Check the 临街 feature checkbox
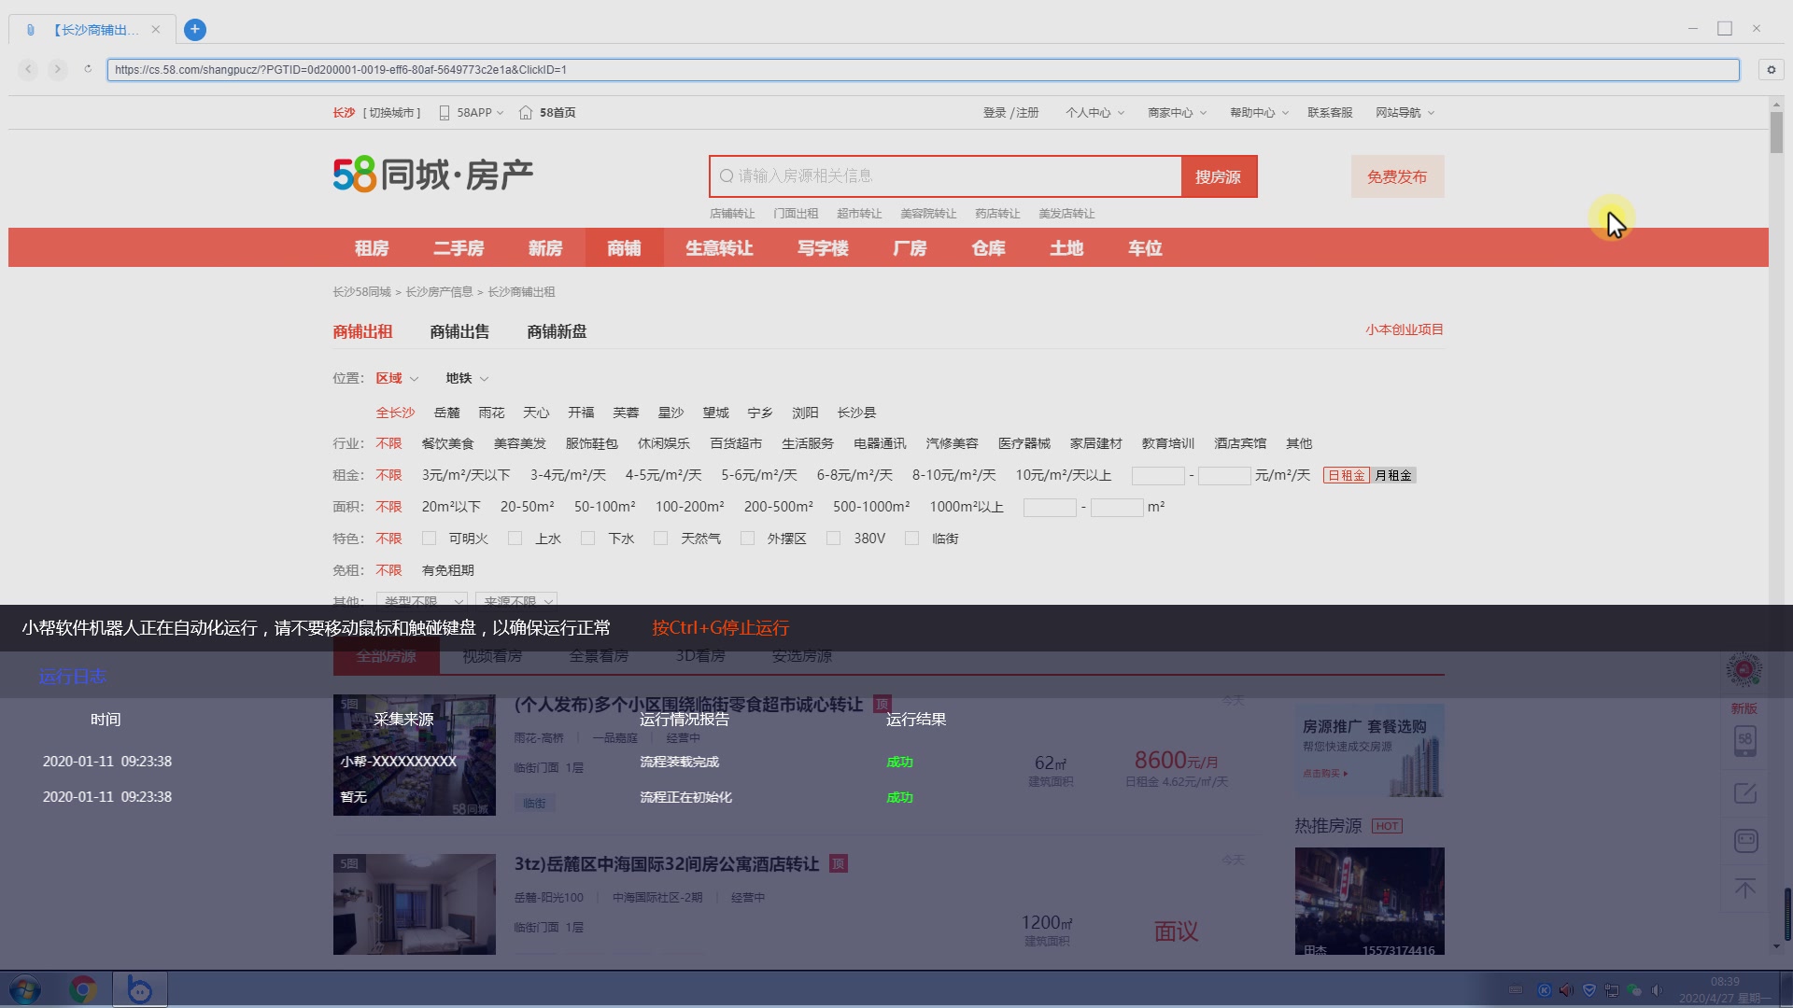1793x1008 pixels. click(x=911, y=539)
